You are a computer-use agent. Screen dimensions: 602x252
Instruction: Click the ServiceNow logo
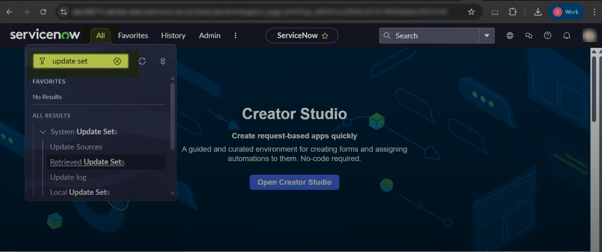45,35
